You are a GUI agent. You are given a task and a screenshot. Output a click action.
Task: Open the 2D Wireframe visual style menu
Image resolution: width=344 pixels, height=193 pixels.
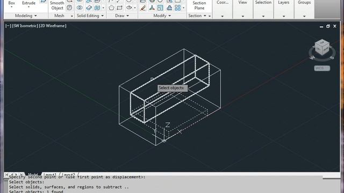tap(53, 26)
